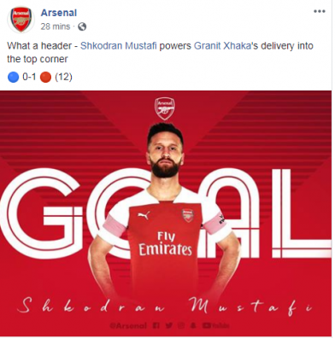The height and width of the screenshot is (338, 335).
Task: Click the Twitter bird icon in footer
Action: tap(169, 325)
